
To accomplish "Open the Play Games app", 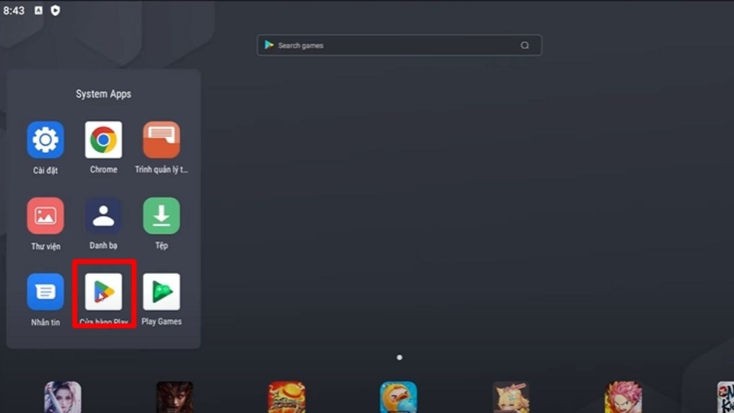I will (161, 292).
